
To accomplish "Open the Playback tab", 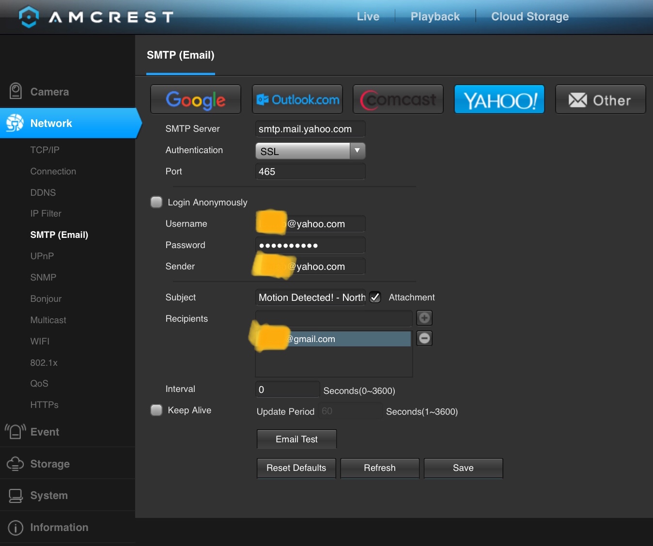I will point(435,16).
